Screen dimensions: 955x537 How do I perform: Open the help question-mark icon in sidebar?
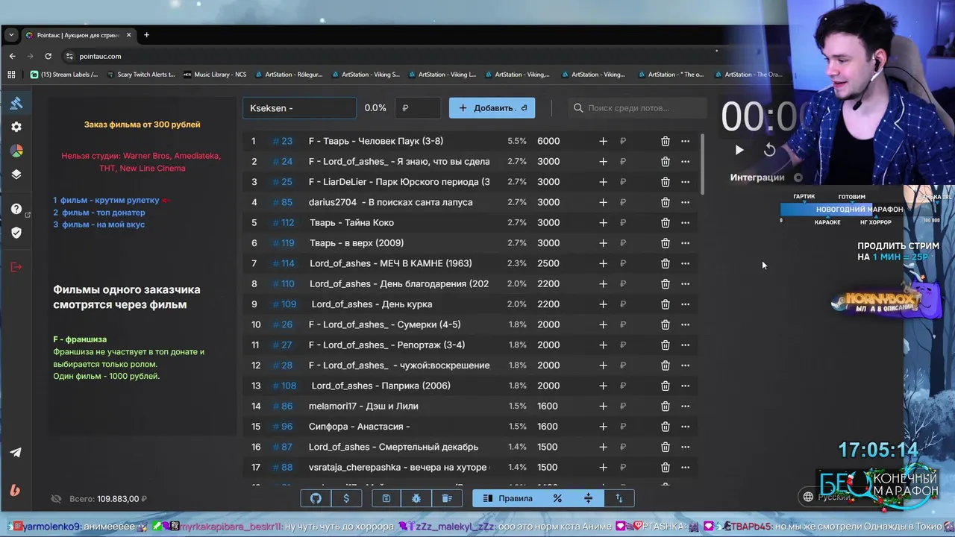tap(16, 209)
